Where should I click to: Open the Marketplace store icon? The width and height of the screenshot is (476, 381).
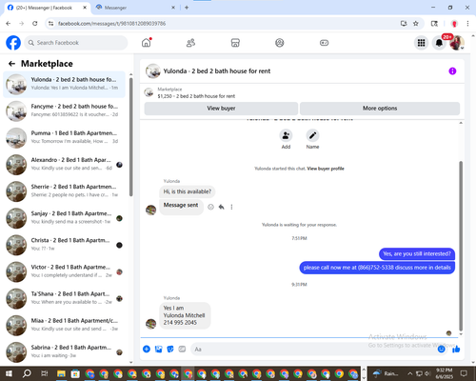(x=235, y=43)
